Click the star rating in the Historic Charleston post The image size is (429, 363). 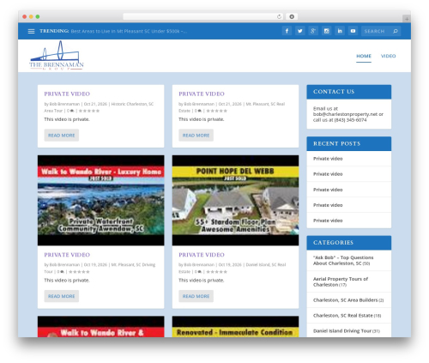tap(89, 111)
